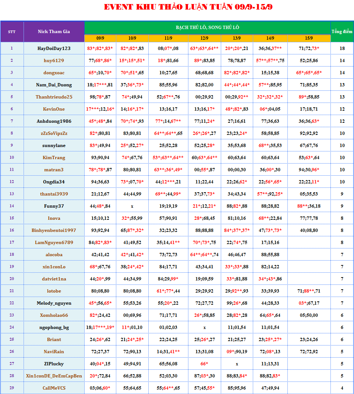Open the dongxoac nickname entry
The width and height of the screenshot is (354, 394).
(x=54, y=73)
